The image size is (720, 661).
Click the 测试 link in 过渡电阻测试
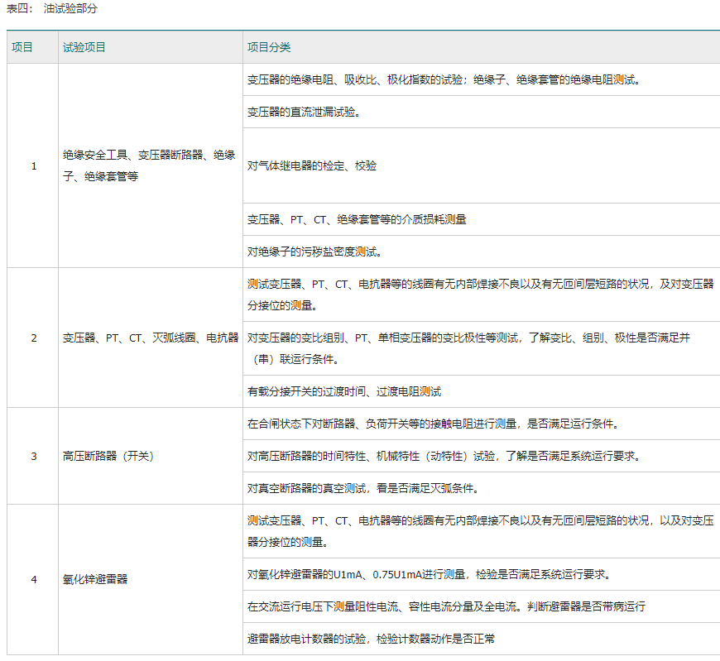[x=430, y=391]
